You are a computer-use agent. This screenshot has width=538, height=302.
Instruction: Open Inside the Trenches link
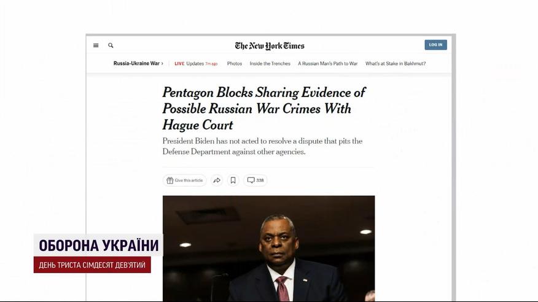pyautogui.click(x=270, y=64)
